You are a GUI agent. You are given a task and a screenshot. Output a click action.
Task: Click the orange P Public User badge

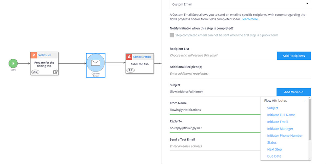tap(33, 55)
